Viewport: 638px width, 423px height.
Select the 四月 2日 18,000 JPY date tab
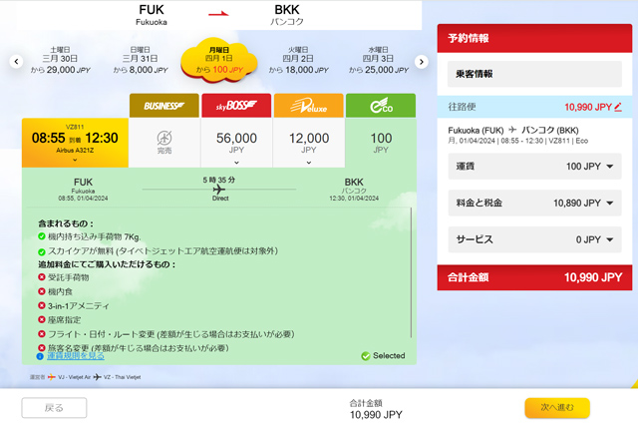[300, 62]
